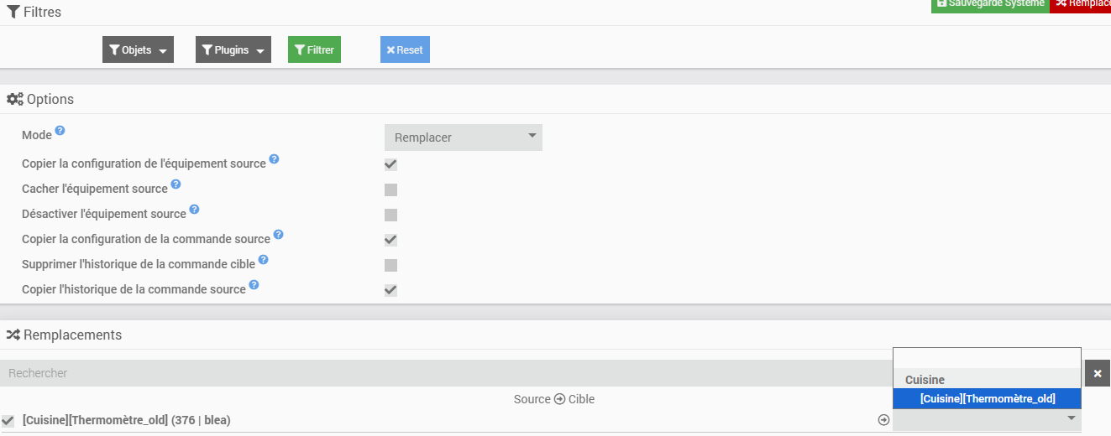Select [Cuisine][Thermomètre_old] from target list
Viewport: 1111px width, 436px height.
tap(987, 399)
